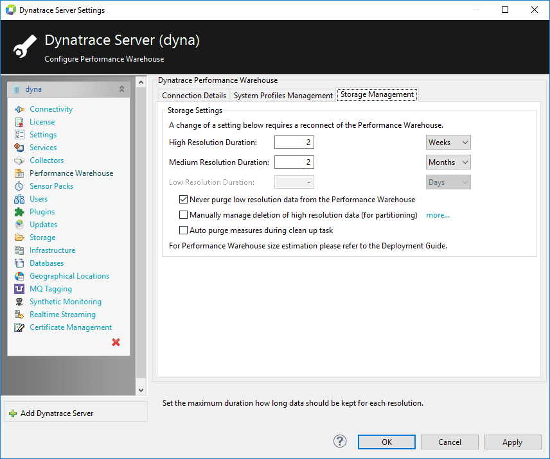The width and height of the screenshot is (550, 459).
Task: Select Performance Warehouse in sidebar
Action: tap(71, 173)
